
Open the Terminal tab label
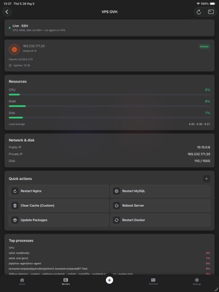pos(153,284)
